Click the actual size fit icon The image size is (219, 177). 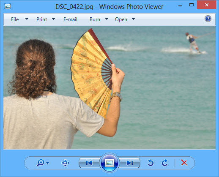(65, 163)
